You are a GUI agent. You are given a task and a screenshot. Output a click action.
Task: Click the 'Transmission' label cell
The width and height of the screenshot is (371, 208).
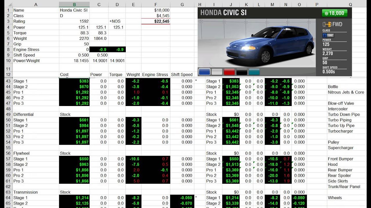36,192
